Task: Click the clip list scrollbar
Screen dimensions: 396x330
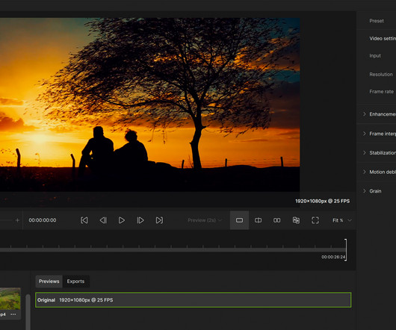Action: pos(28,312)
